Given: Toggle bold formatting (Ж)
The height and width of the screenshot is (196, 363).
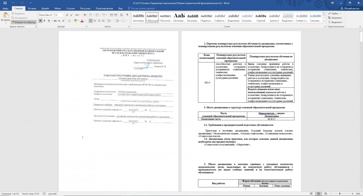Looking at the screenshot, I should pyautogui.click(x=40, y=21).
